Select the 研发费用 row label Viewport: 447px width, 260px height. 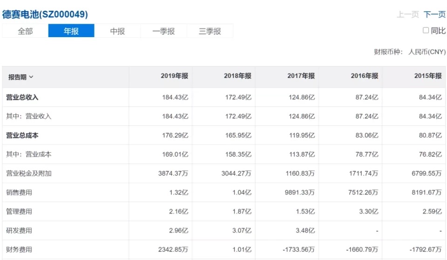(19, 231)
